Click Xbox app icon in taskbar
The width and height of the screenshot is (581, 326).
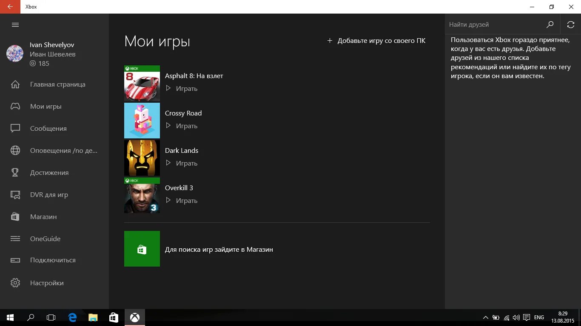[x=135, y=318]
